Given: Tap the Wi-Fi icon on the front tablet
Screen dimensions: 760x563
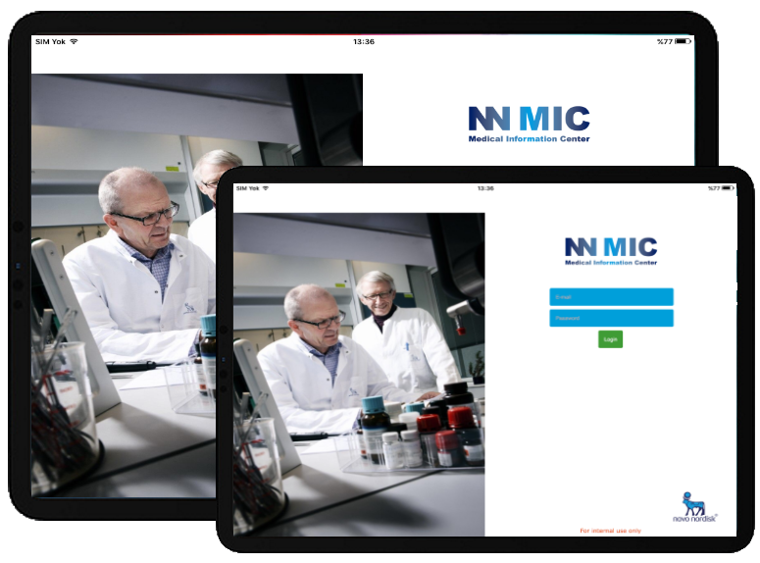Looking at the screenshot, I should 267,188.
